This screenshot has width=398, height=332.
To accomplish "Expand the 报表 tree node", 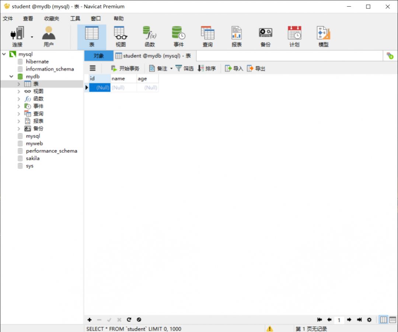I will click(19, 121).
